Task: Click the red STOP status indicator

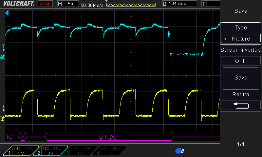Action: click(x=46, y=4)
